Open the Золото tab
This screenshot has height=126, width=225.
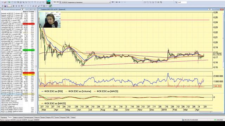[x=57, y=118]
